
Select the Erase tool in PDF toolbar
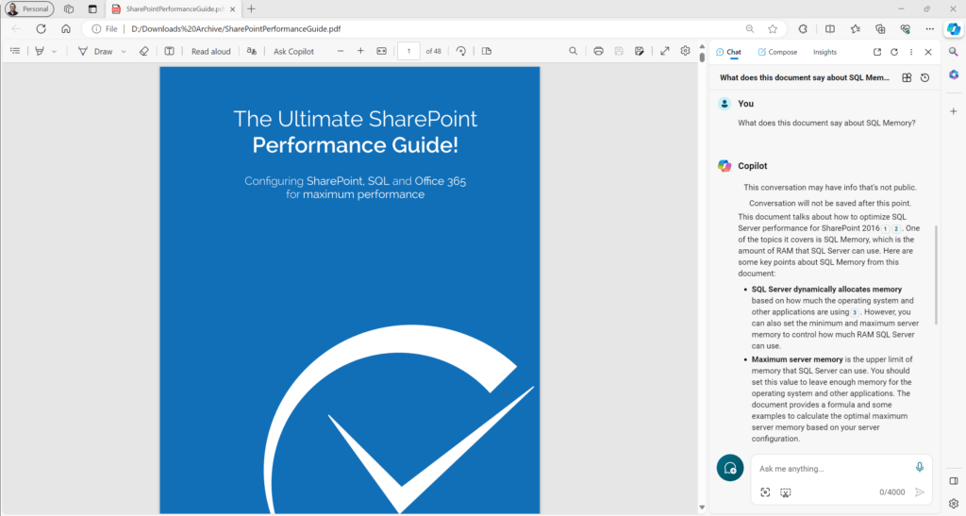143,51
